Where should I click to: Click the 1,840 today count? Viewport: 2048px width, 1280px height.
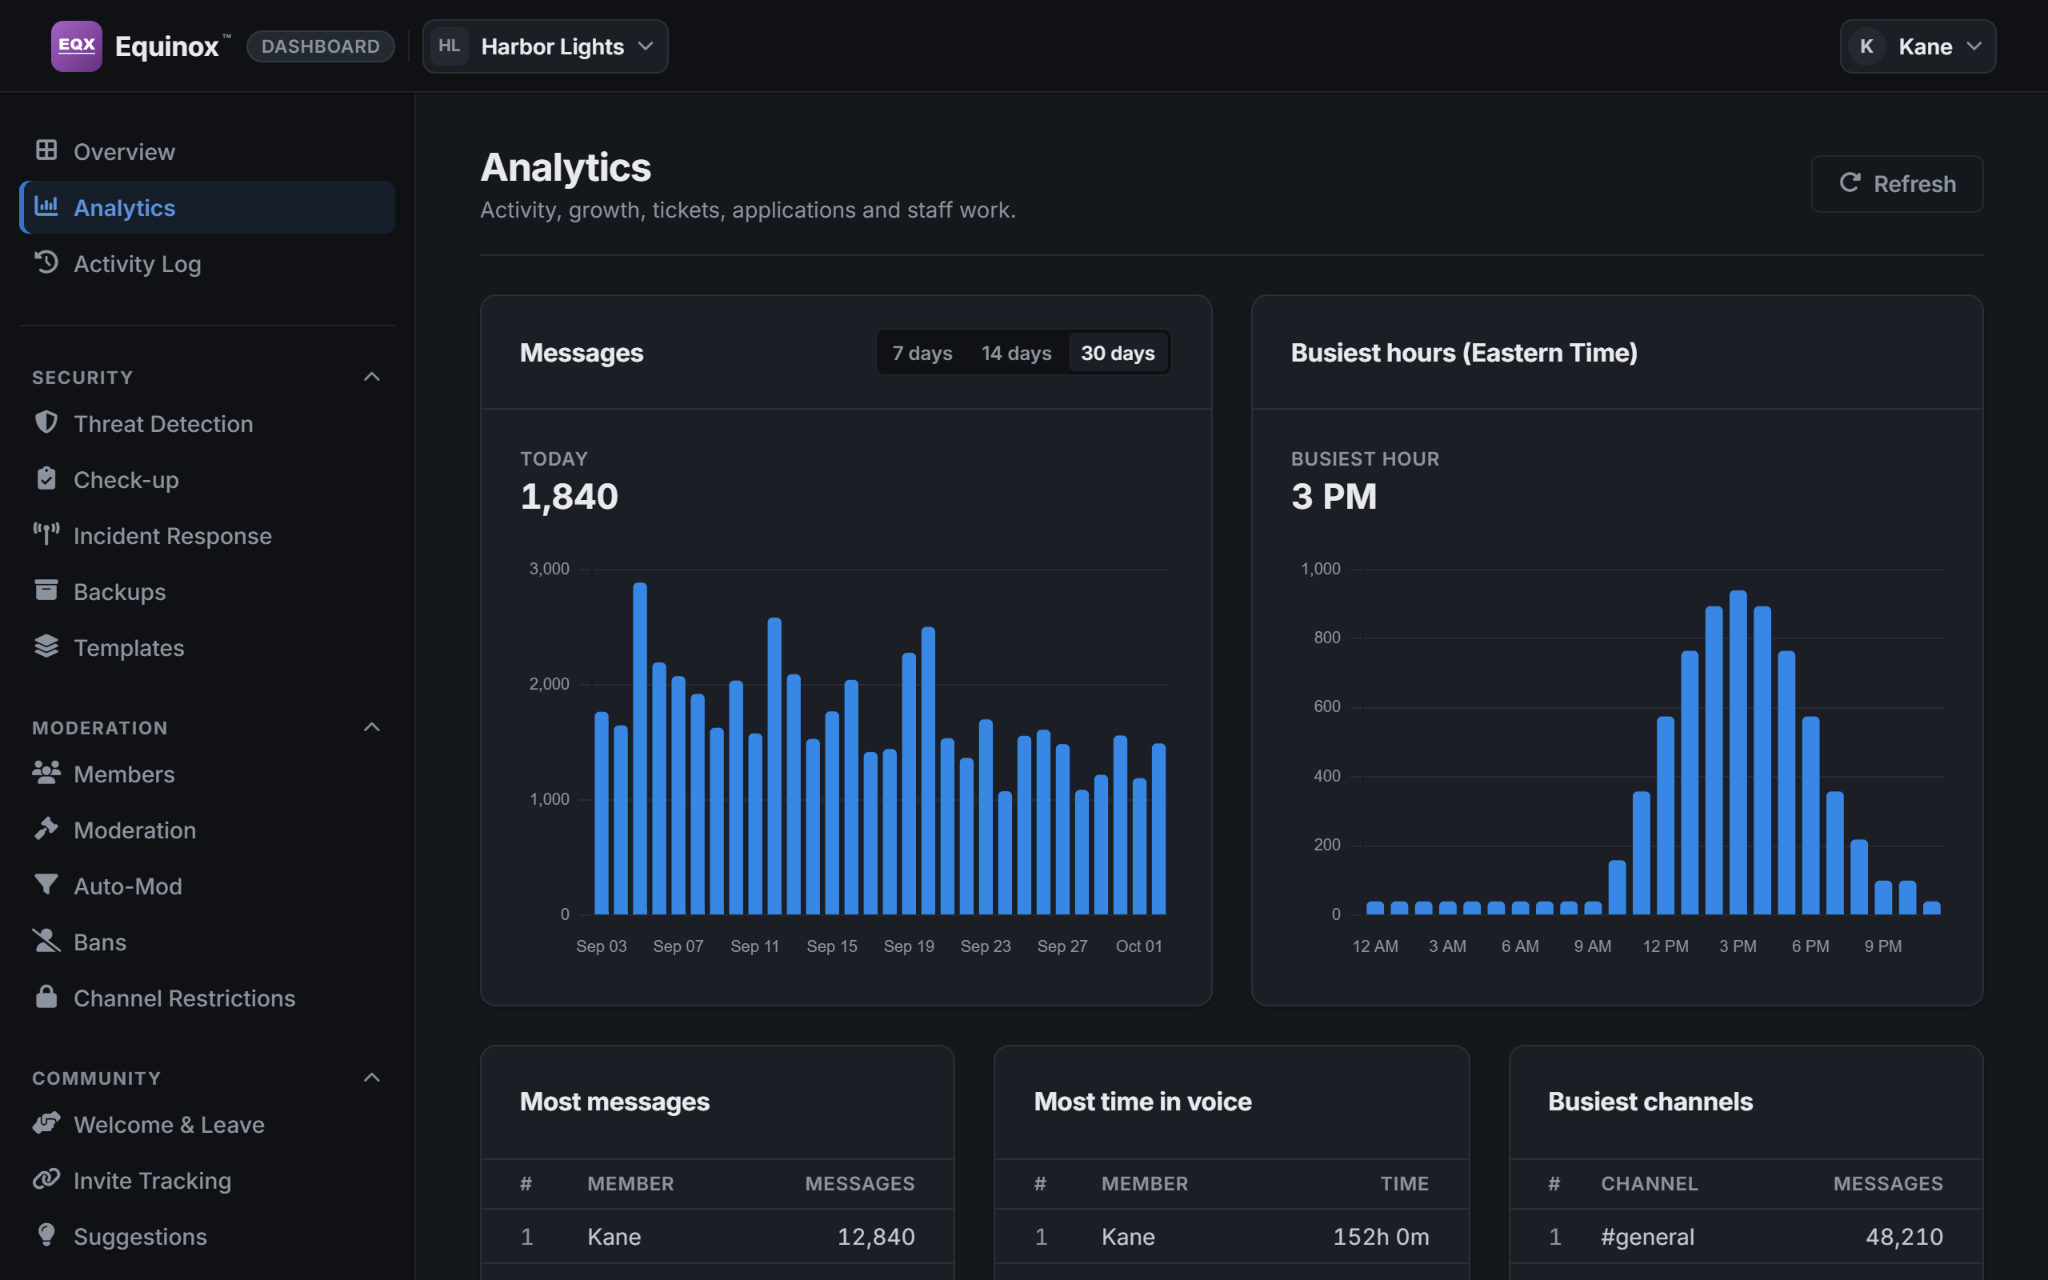569,496
